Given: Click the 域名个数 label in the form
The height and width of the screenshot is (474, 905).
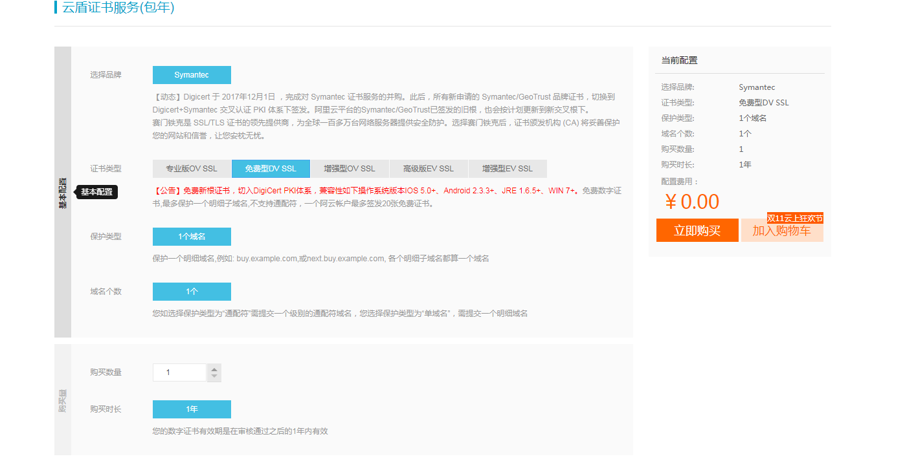Looking at the screenshot, I should (106, 292).
